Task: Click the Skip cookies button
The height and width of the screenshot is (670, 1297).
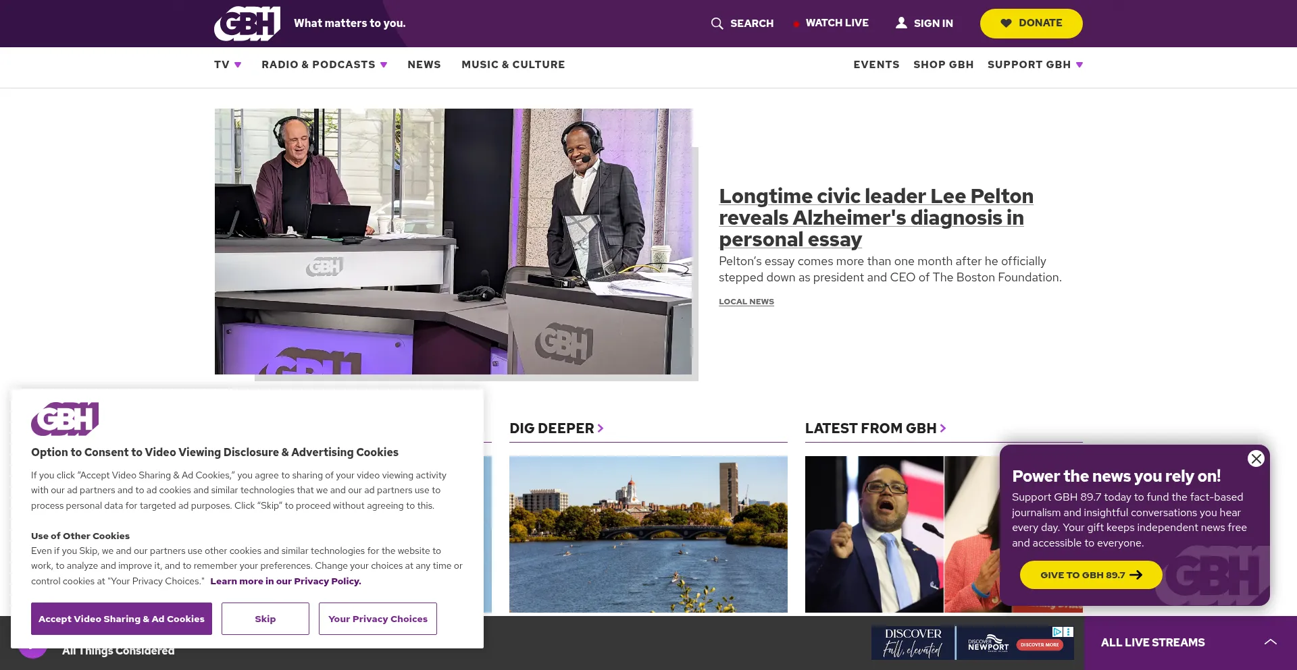Action: 265,619
